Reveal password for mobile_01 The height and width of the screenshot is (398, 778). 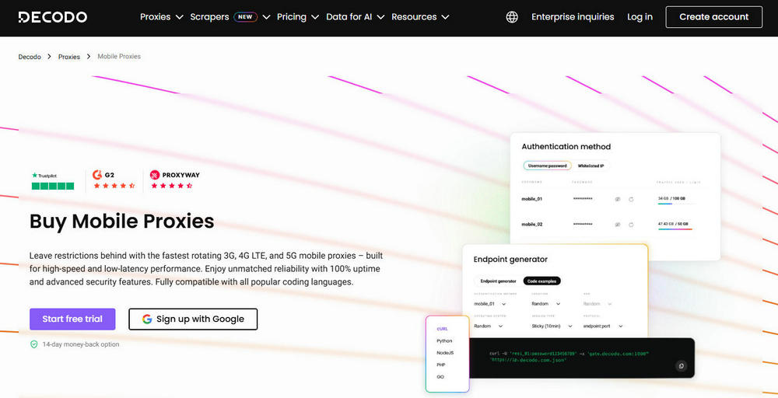tap(618, 199)
